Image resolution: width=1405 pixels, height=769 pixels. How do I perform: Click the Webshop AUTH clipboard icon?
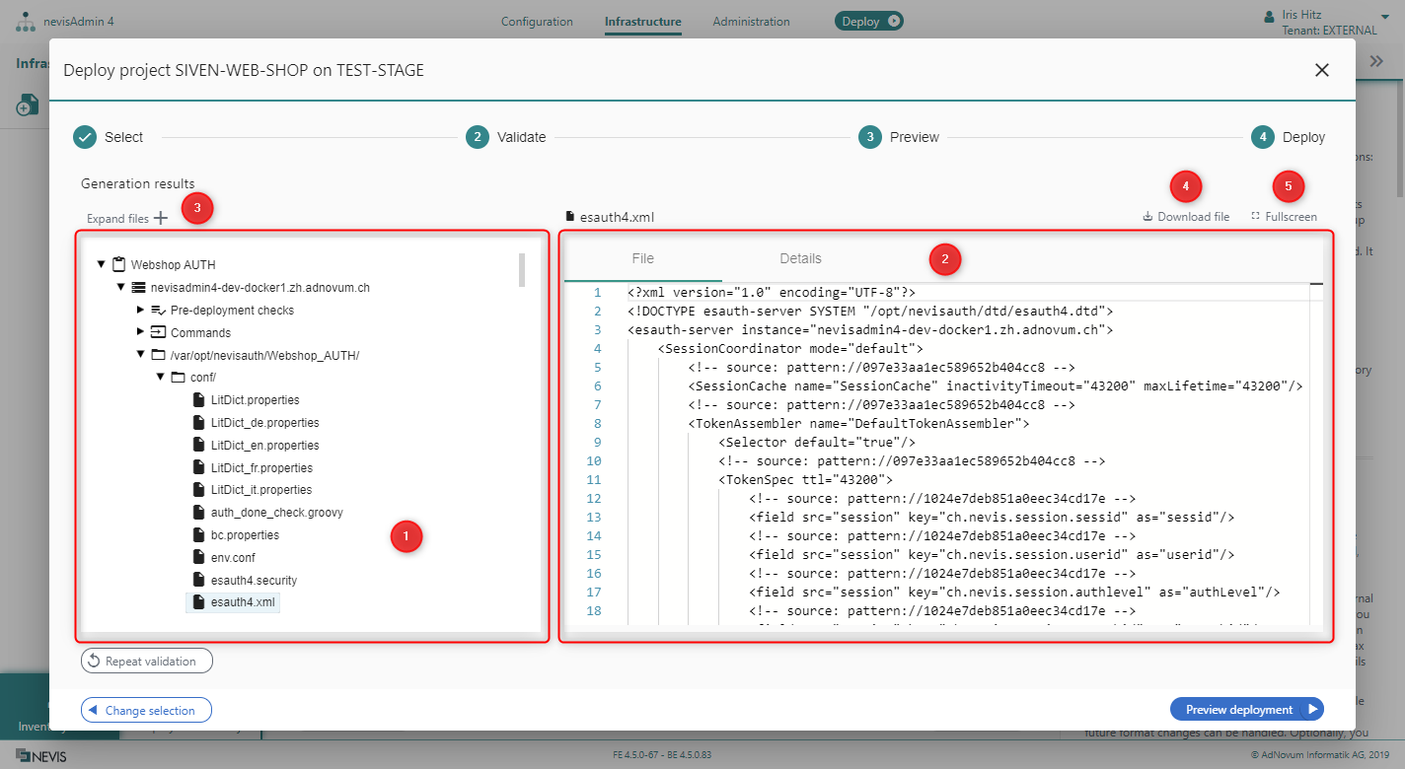pyautogui.click(x=118, y=264)
